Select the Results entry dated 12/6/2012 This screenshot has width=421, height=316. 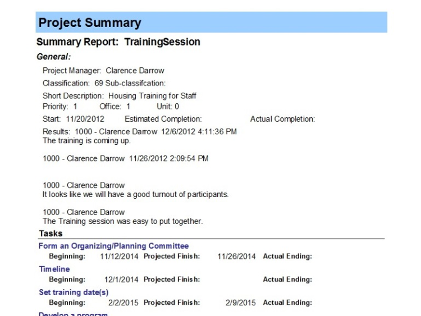[140, 131]
